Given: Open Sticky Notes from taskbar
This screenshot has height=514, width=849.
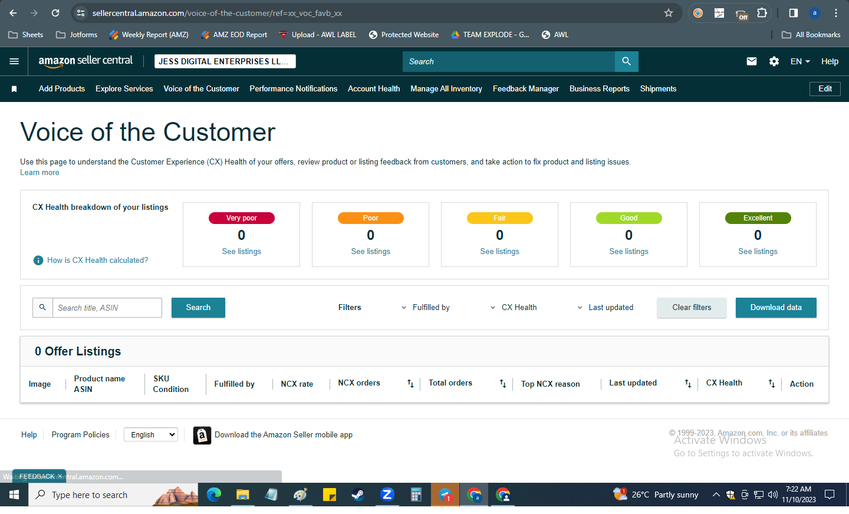Looking at the screenshot, I should tap(329, 495).
